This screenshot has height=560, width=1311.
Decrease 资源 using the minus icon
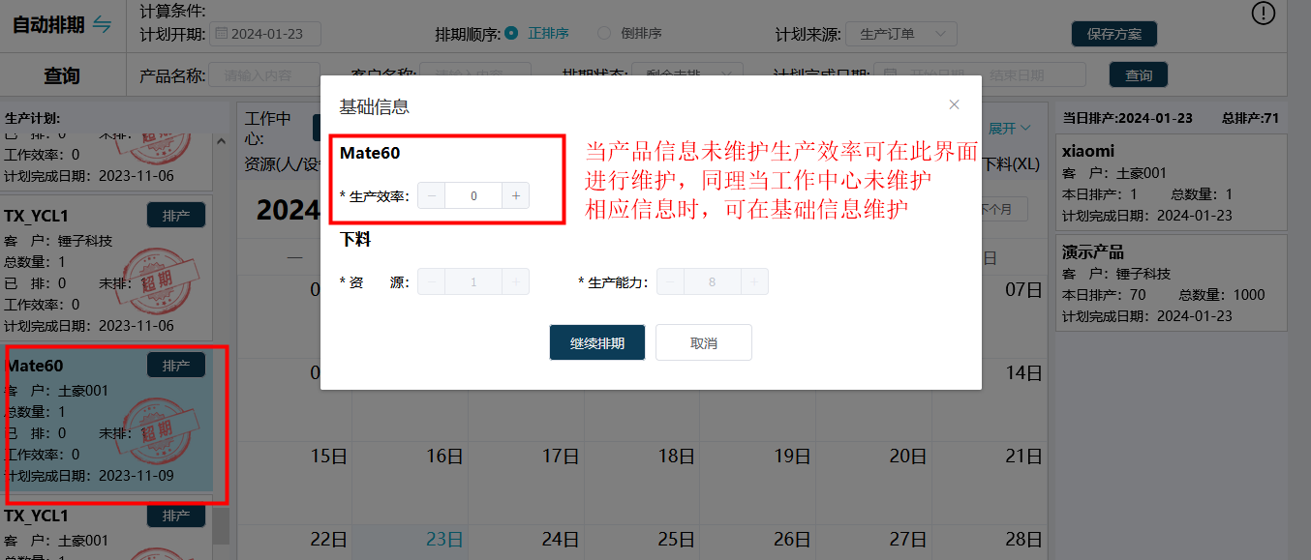[x=432, y=282]
